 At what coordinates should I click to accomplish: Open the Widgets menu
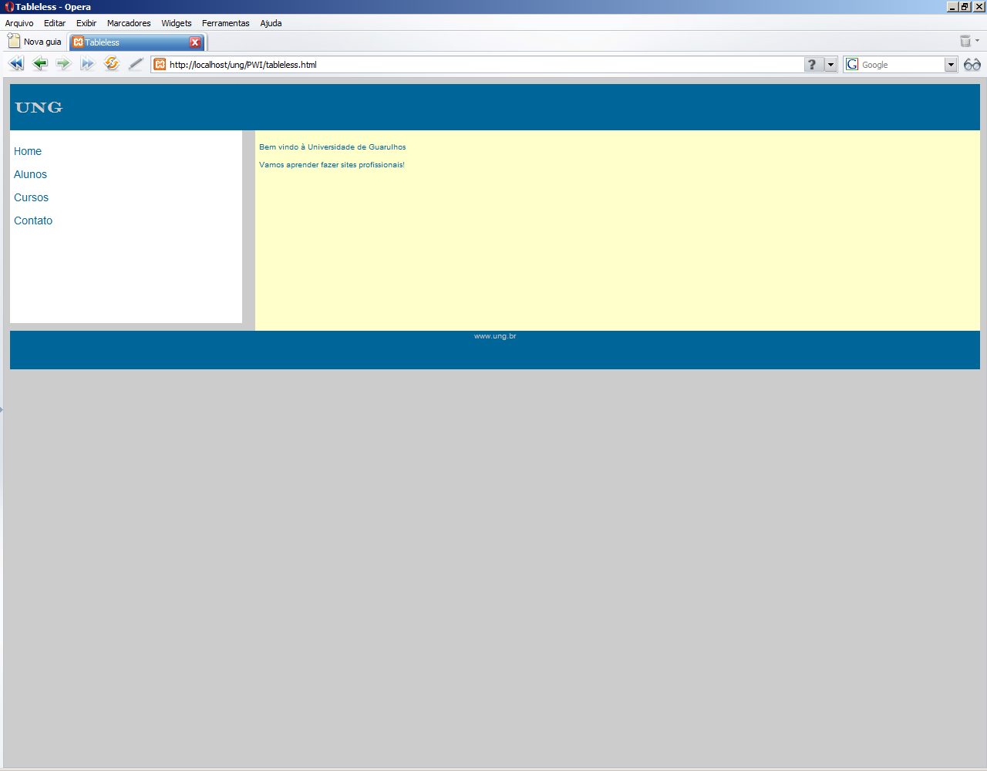tap(177, 23)
